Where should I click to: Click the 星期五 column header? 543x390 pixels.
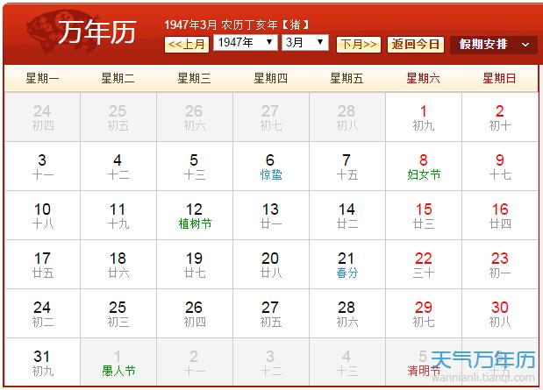(347, 78)
